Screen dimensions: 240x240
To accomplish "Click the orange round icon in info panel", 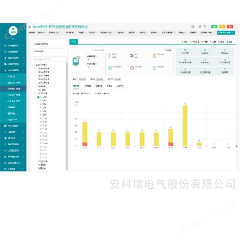I will coord(154,55).
